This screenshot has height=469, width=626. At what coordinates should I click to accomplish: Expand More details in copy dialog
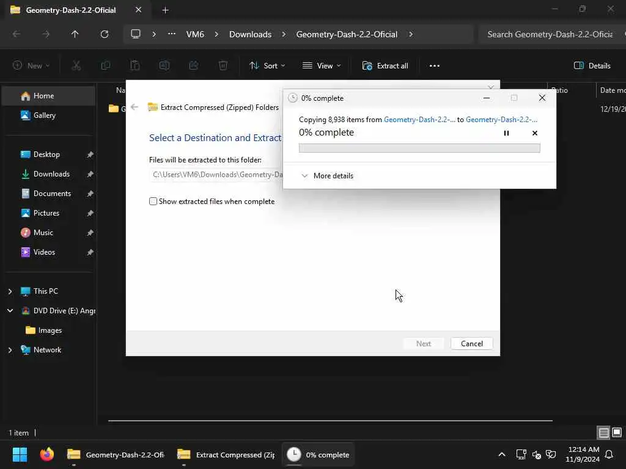tap(328, 176)
